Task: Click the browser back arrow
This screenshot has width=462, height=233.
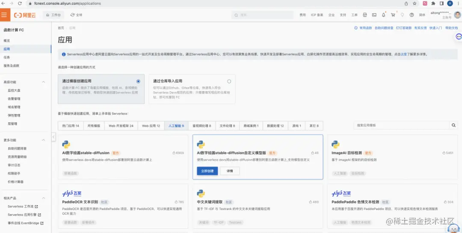Action: pyautogui.click(x=4, y=3)
